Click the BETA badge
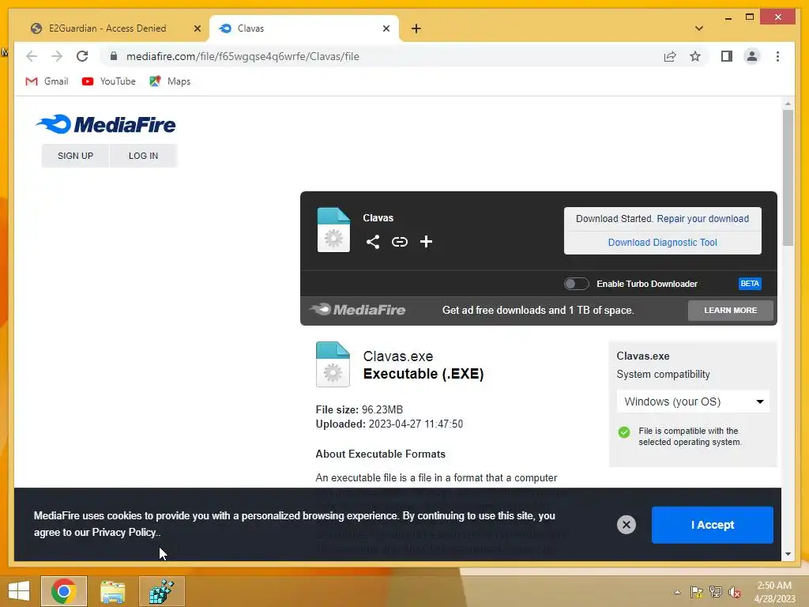The width and height of the screenshot is (809, 607). [750, 284]
